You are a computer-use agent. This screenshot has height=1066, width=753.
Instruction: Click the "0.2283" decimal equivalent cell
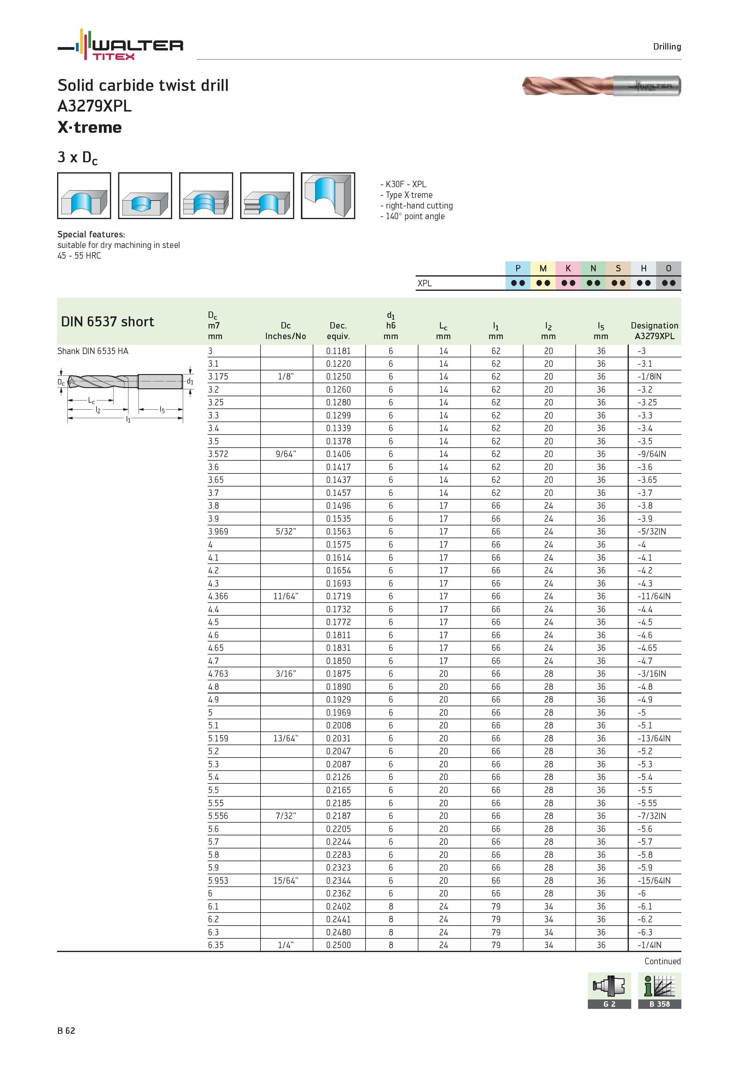click(339, 855)
